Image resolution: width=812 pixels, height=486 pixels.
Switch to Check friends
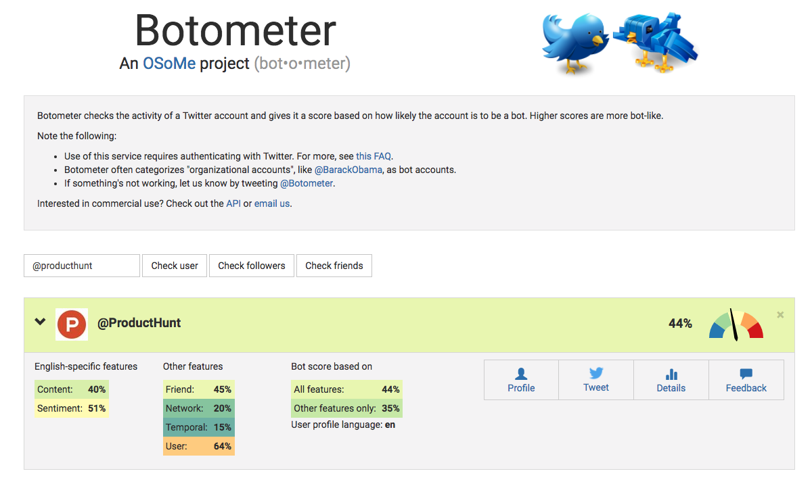coord(334,266)
